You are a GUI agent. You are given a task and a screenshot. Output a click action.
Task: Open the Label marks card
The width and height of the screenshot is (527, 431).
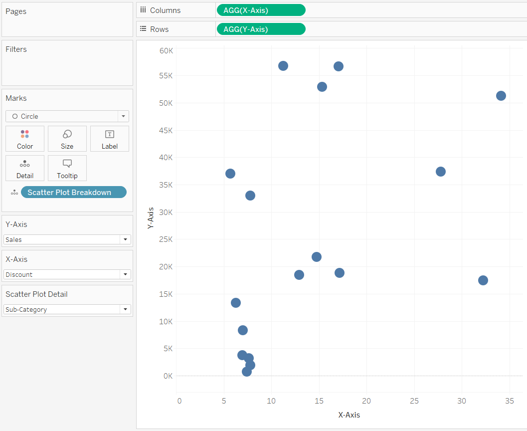tap(109, 138)
